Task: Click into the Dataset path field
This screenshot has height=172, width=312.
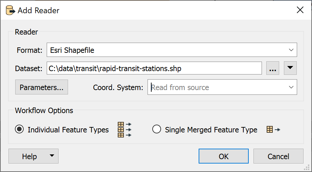Action: (154, 68)
